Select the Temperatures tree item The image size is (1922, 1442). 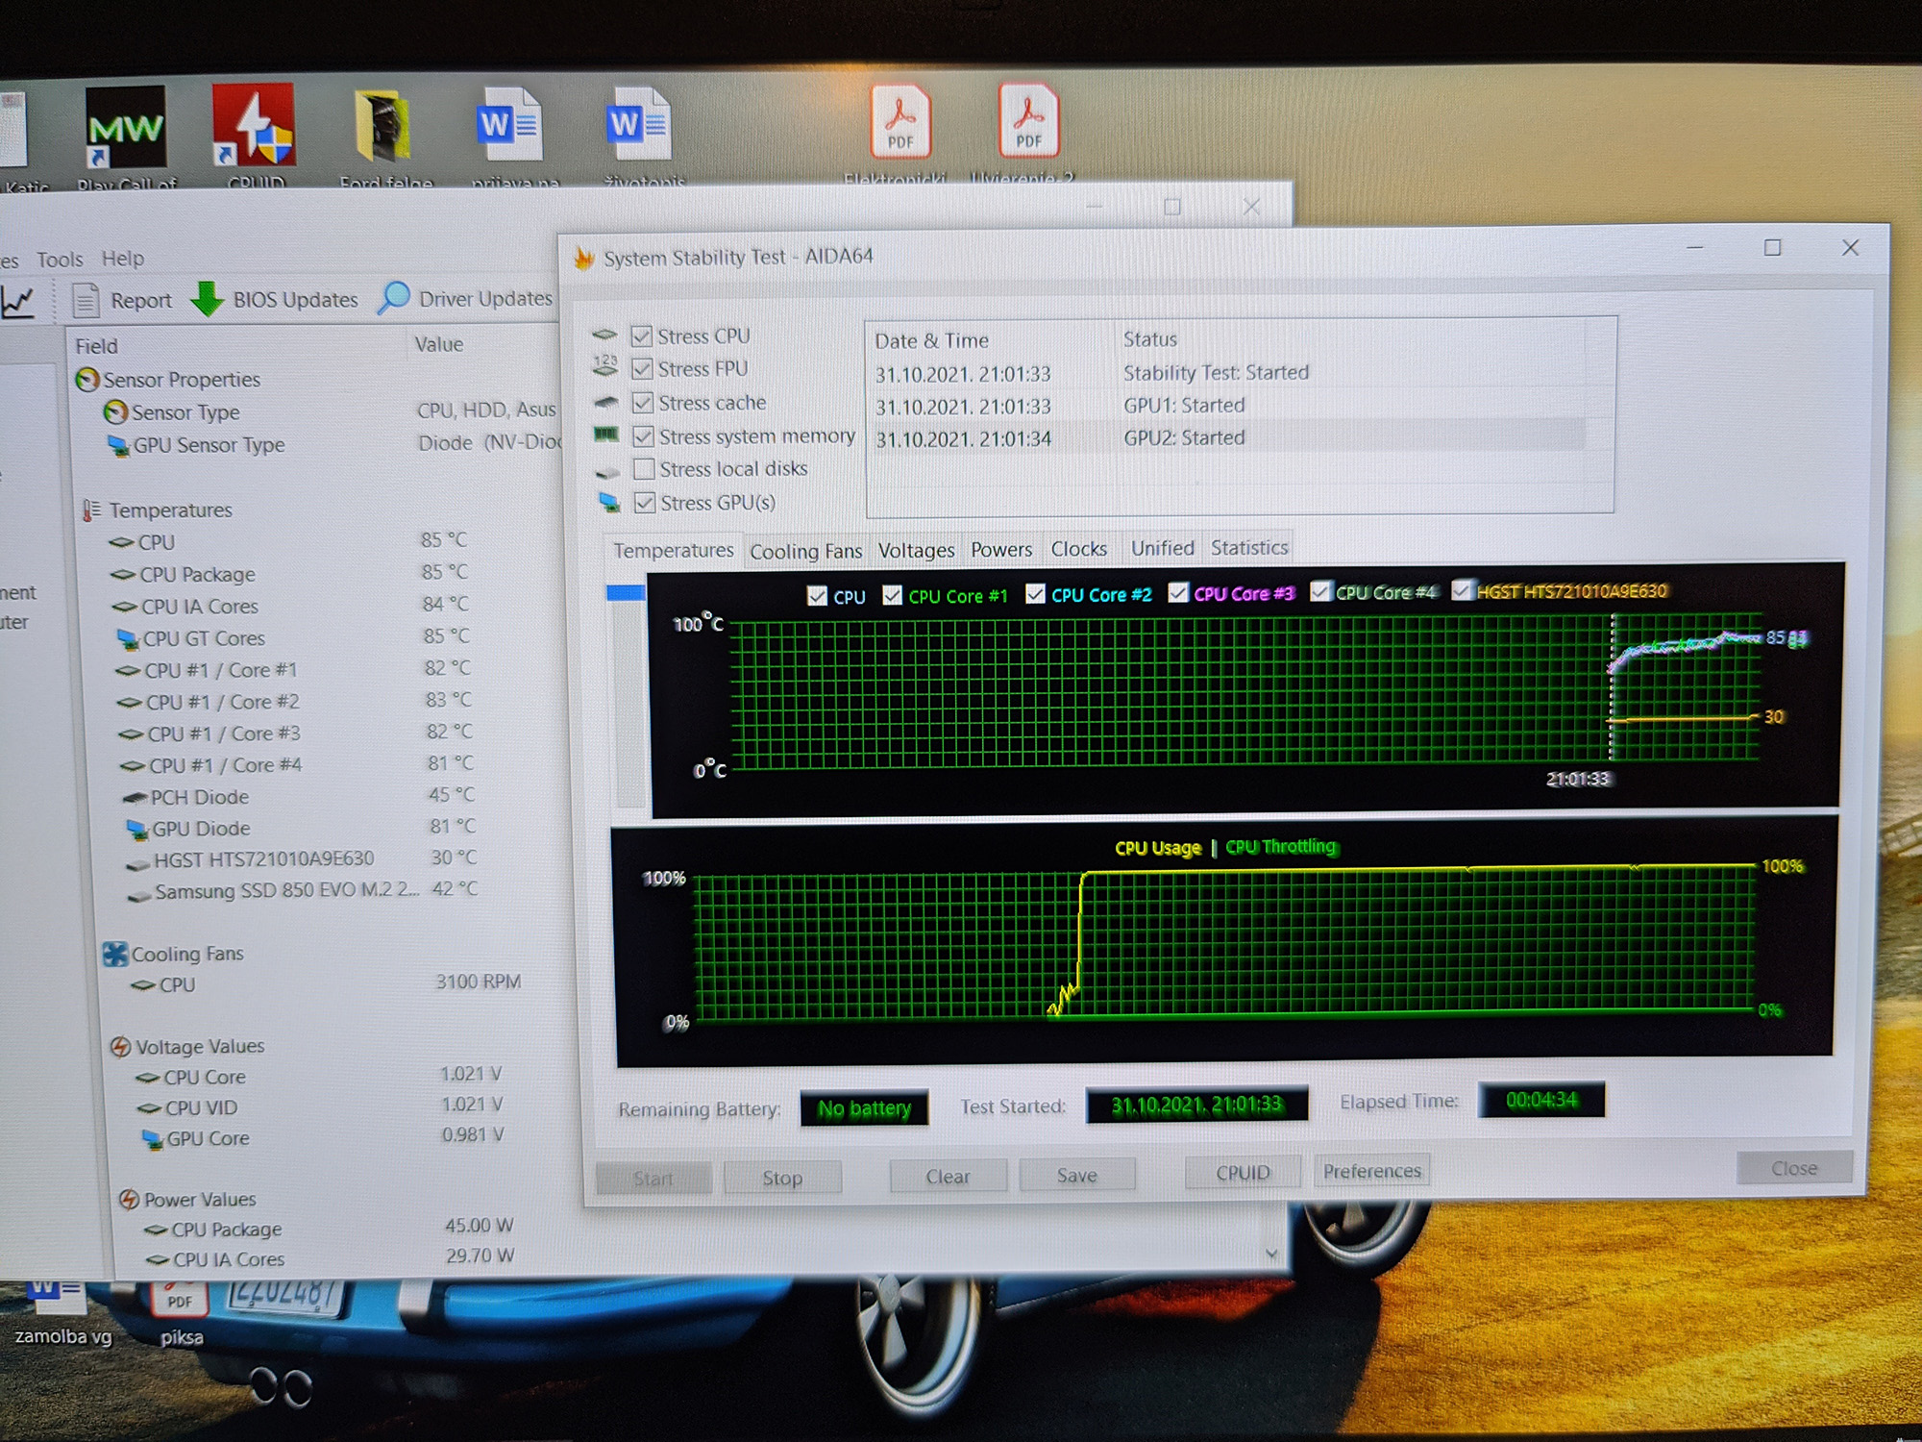[x=170, y=510]
